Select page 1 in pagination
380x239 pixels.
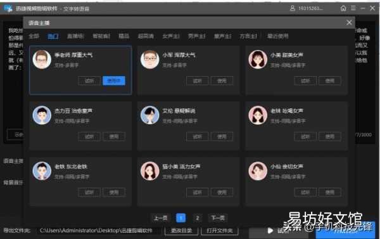180,218
